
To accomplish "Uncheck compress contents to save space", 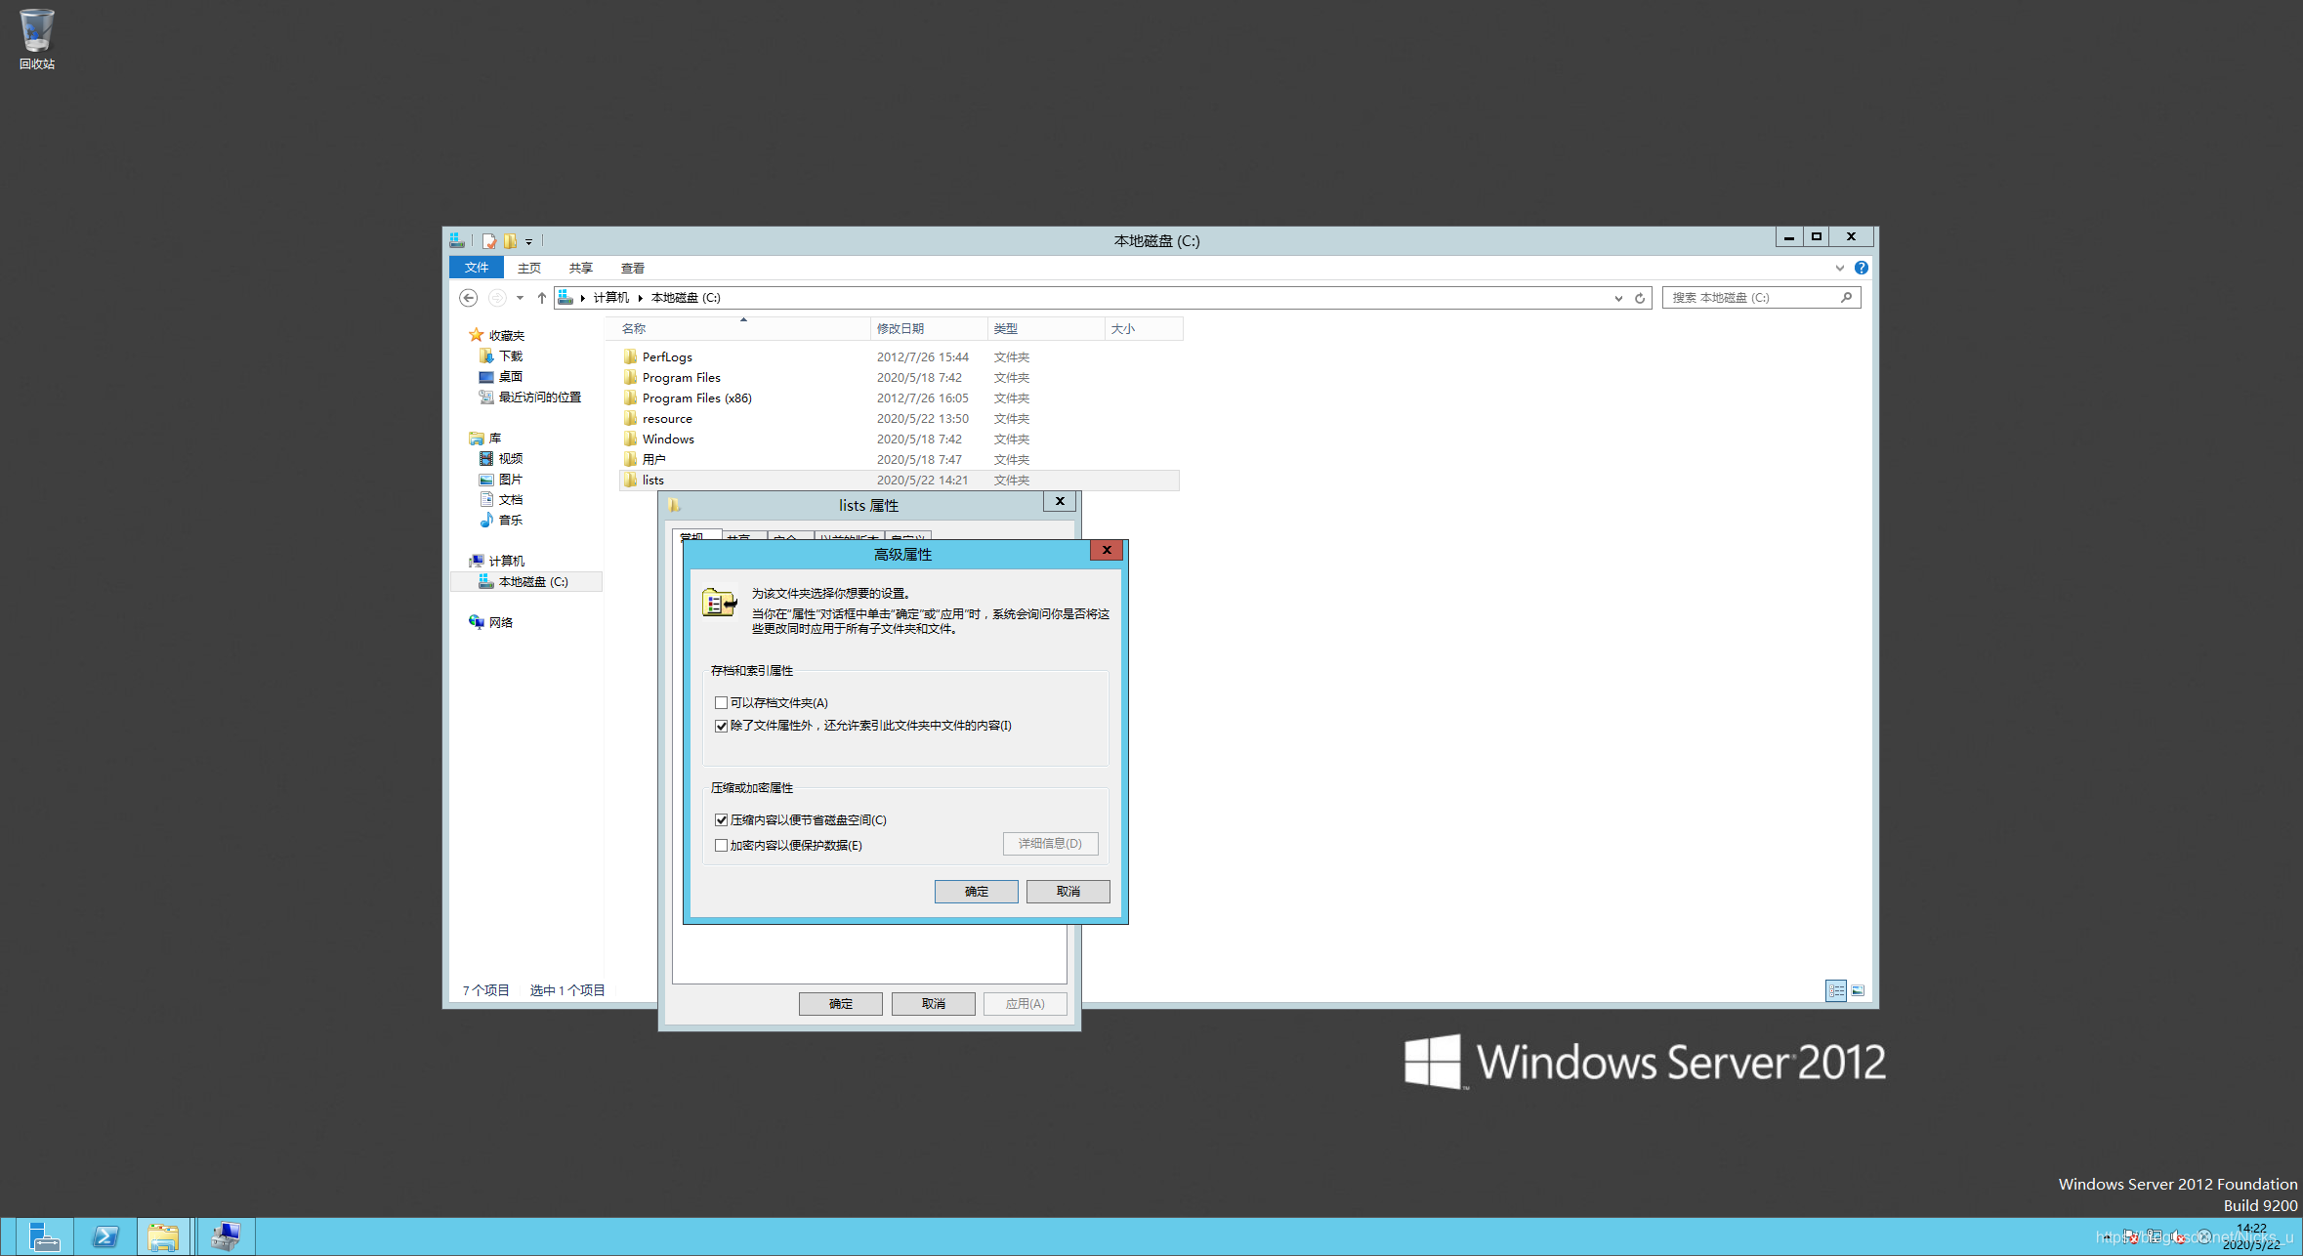I will (x=721, y=820).
